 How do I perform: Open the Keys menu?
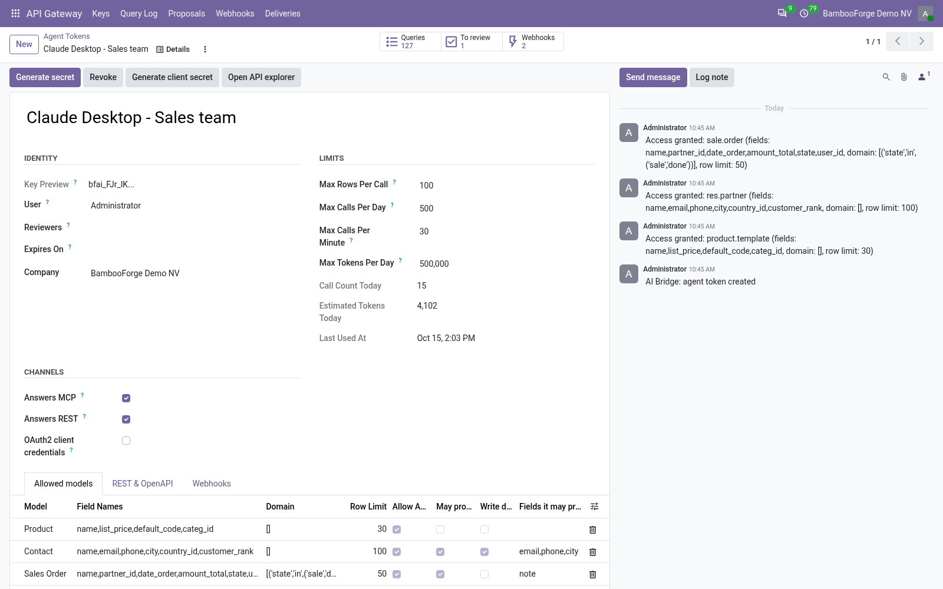(101, 14)
